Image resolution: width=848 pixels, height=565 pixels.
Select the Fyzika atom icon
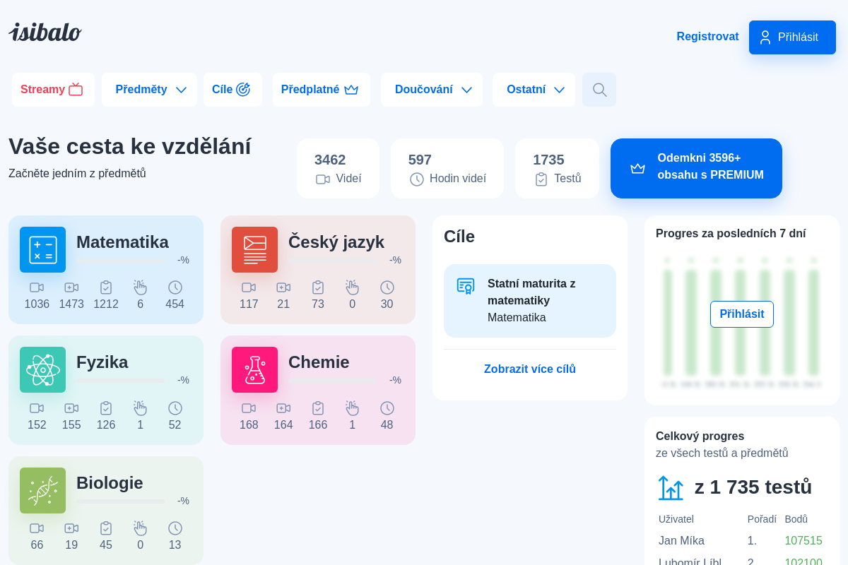(x=42, y=369)
